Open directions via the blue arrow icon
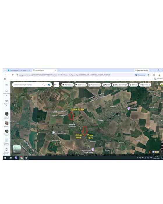 coord(49,85)
